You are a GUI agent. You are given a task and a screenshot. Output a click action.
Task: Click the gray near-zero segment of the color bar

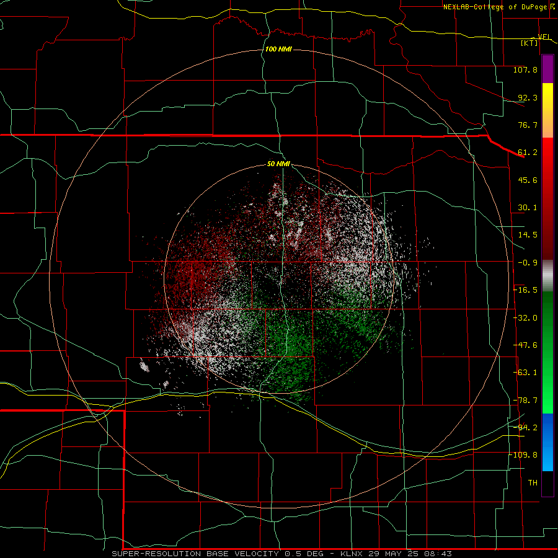point(547,276)
